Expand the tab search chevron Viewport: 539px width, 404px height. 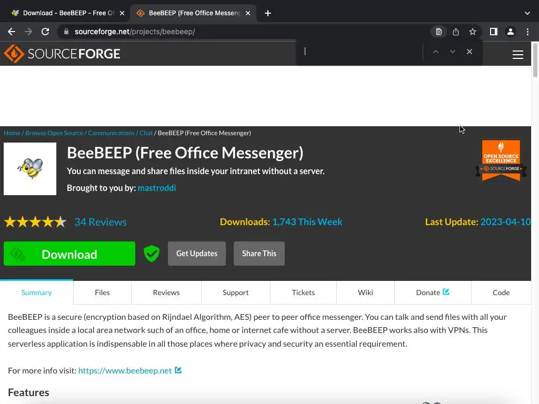tap(527, 13)
